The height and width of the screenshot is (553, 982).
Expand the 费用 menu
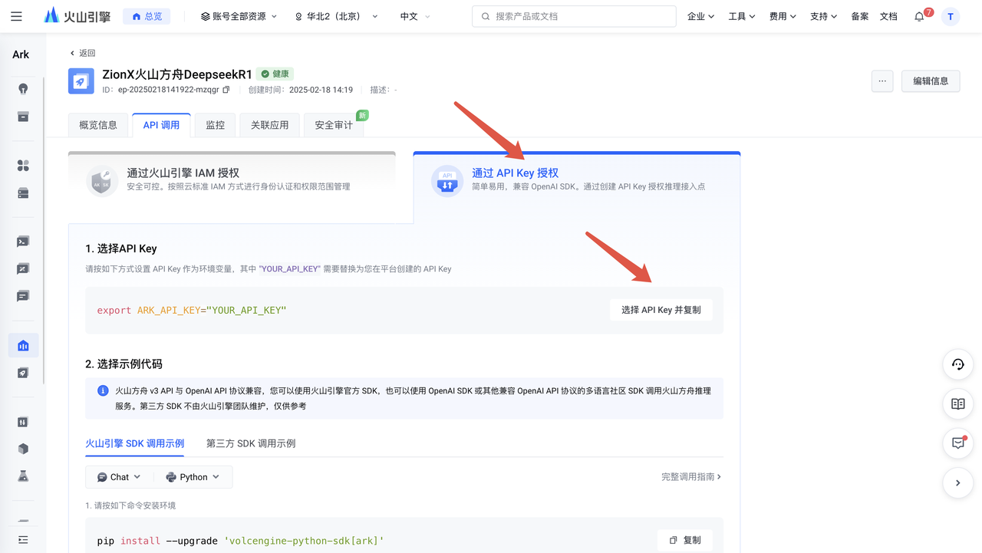(783, 16)
